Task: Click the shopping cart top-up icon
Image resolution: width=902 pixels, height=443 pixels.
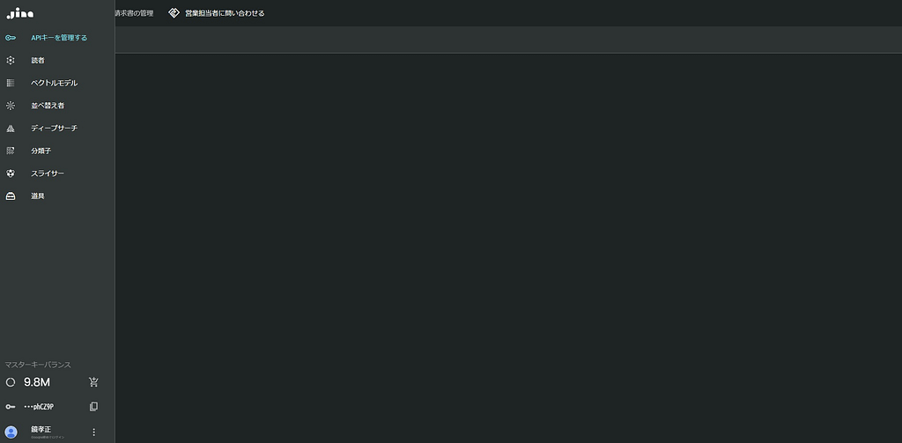Action: click(93, 382)
